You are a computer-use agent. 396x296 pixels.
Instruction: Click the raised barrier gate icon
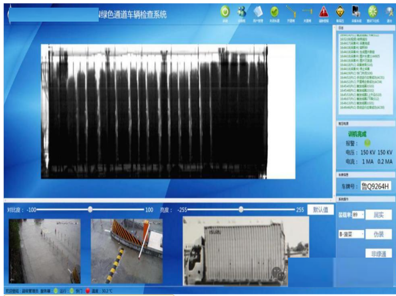(x=291, y=12)
